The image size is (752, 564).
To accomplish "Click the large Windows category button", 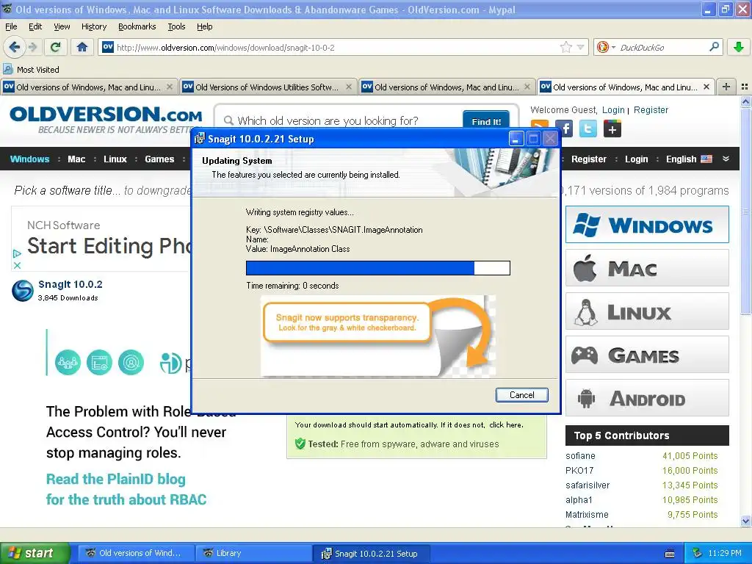I will pos(647,225).
